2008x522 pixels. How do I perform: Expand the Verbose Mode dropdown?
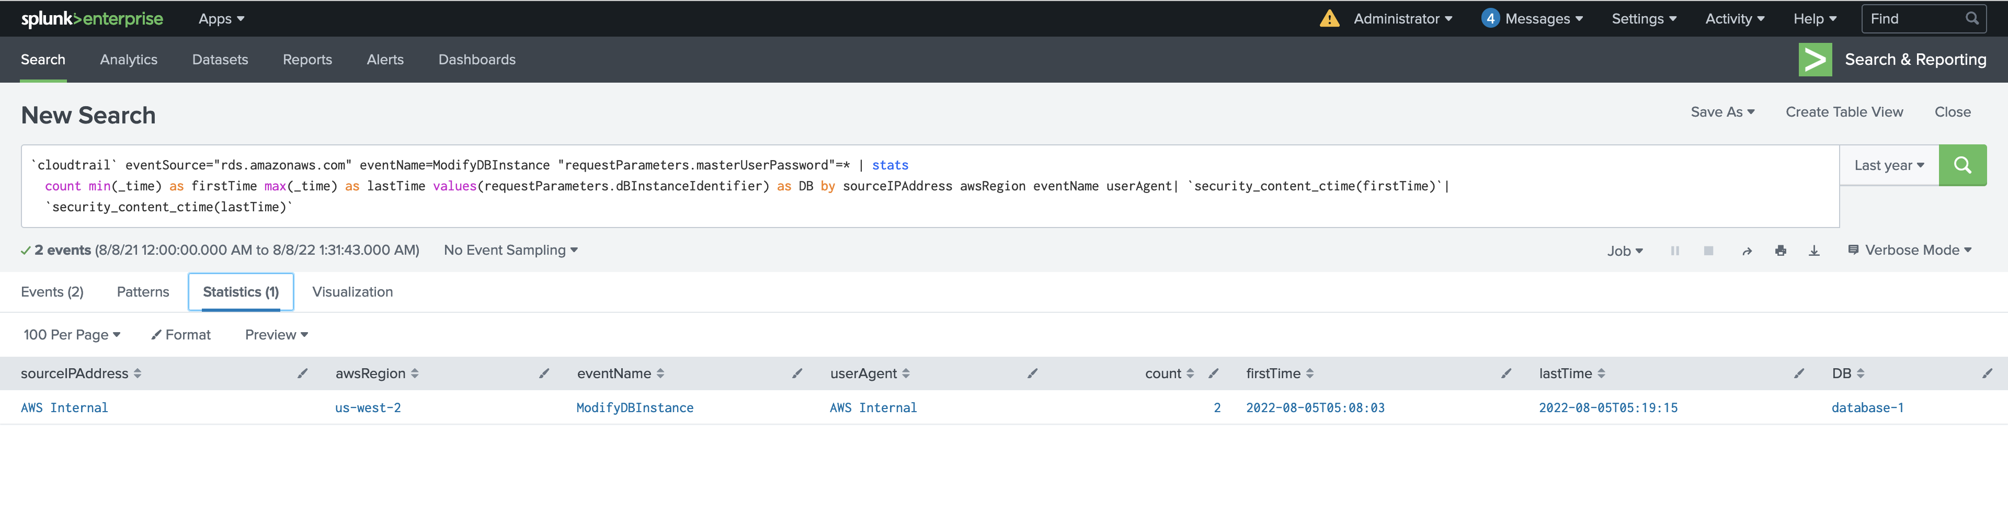coord(1910,249)
